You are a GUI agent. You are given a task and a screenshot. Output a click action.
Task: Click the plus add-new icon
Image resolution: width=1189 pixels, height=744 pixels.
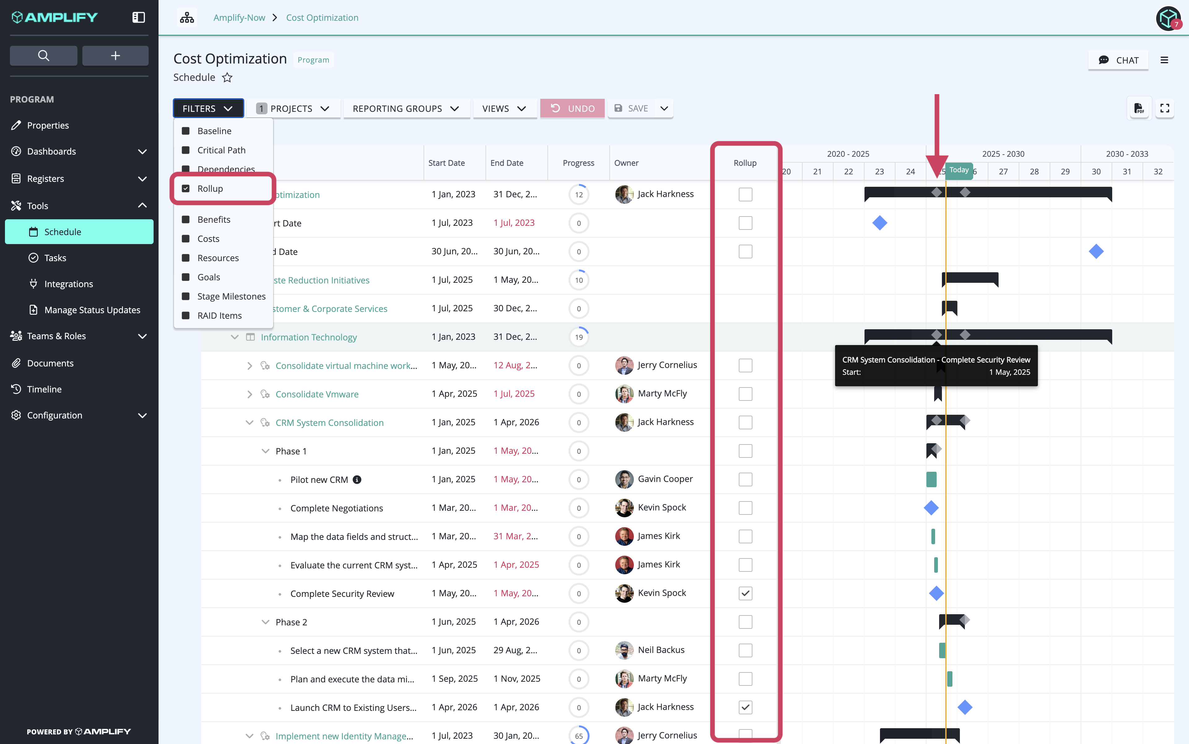[x=115, y=56]
